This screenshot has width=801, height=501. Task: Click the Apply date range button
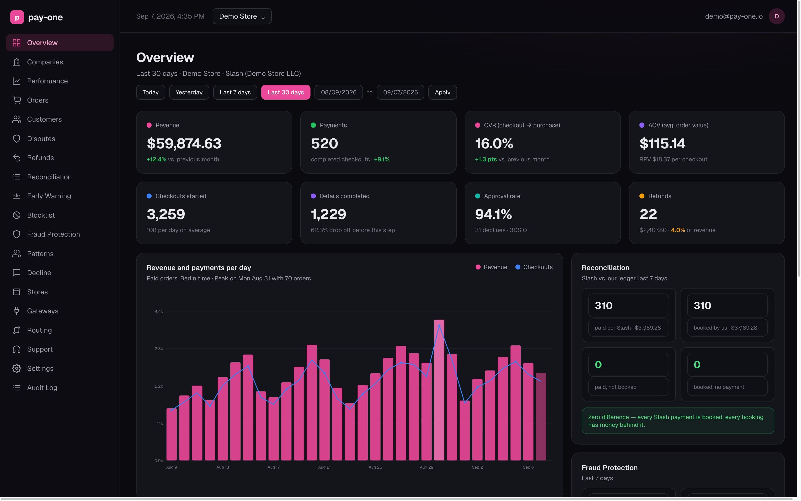tap(442, 92)
